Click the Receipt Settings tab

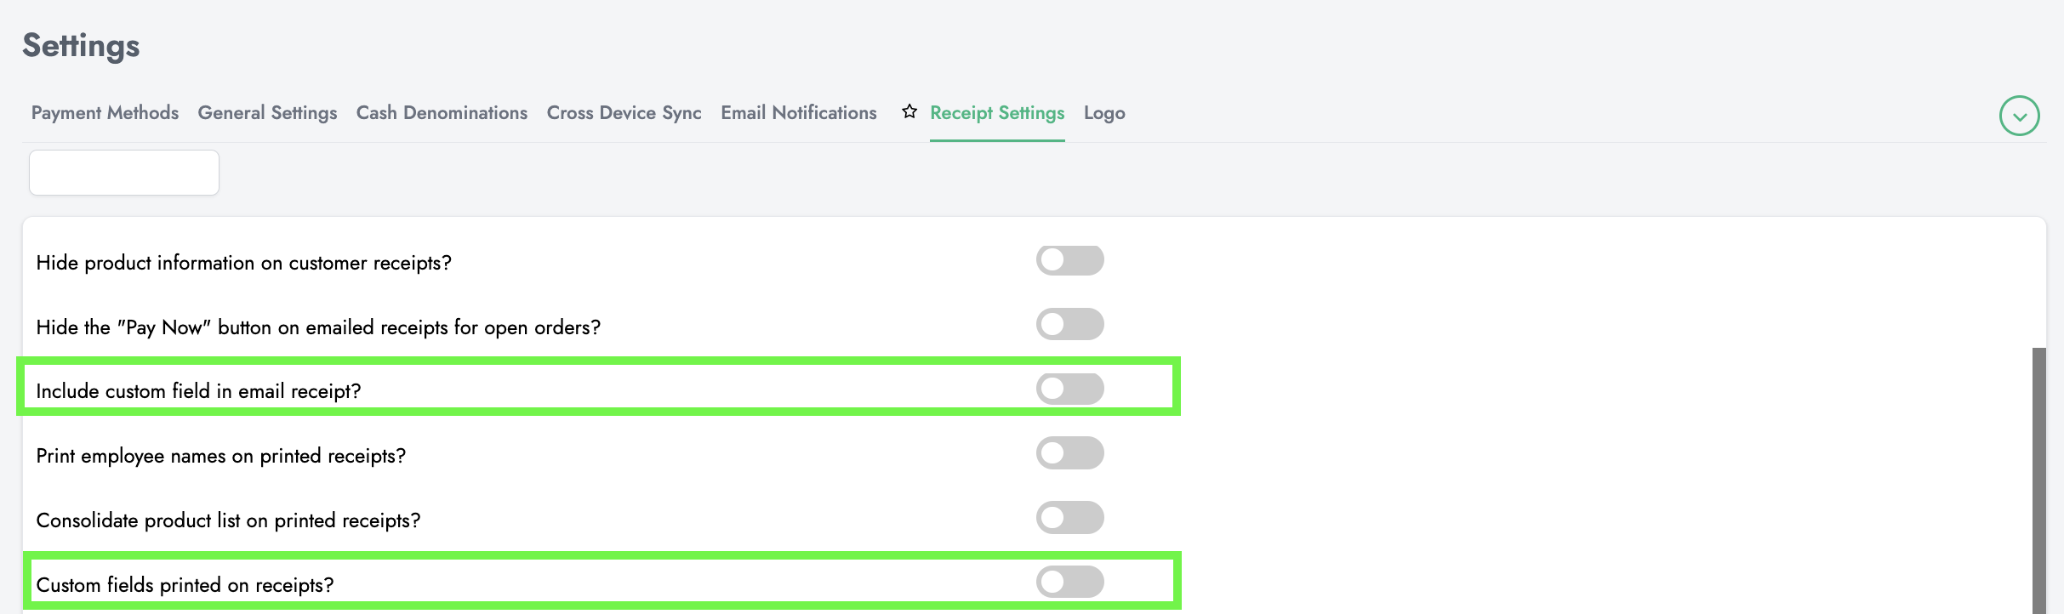pyautogui.click(x=997, y=113)
